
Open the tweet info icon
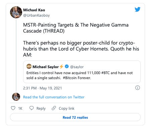[x=138, y=88]
